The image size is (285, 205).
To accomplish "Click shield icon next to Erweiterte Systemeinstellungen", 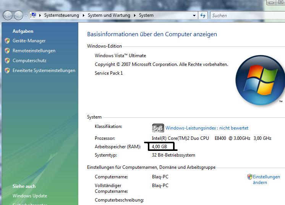I will coord(7,70).
